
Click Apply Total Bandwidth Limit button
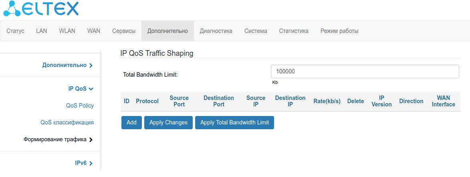coord(234,122)
